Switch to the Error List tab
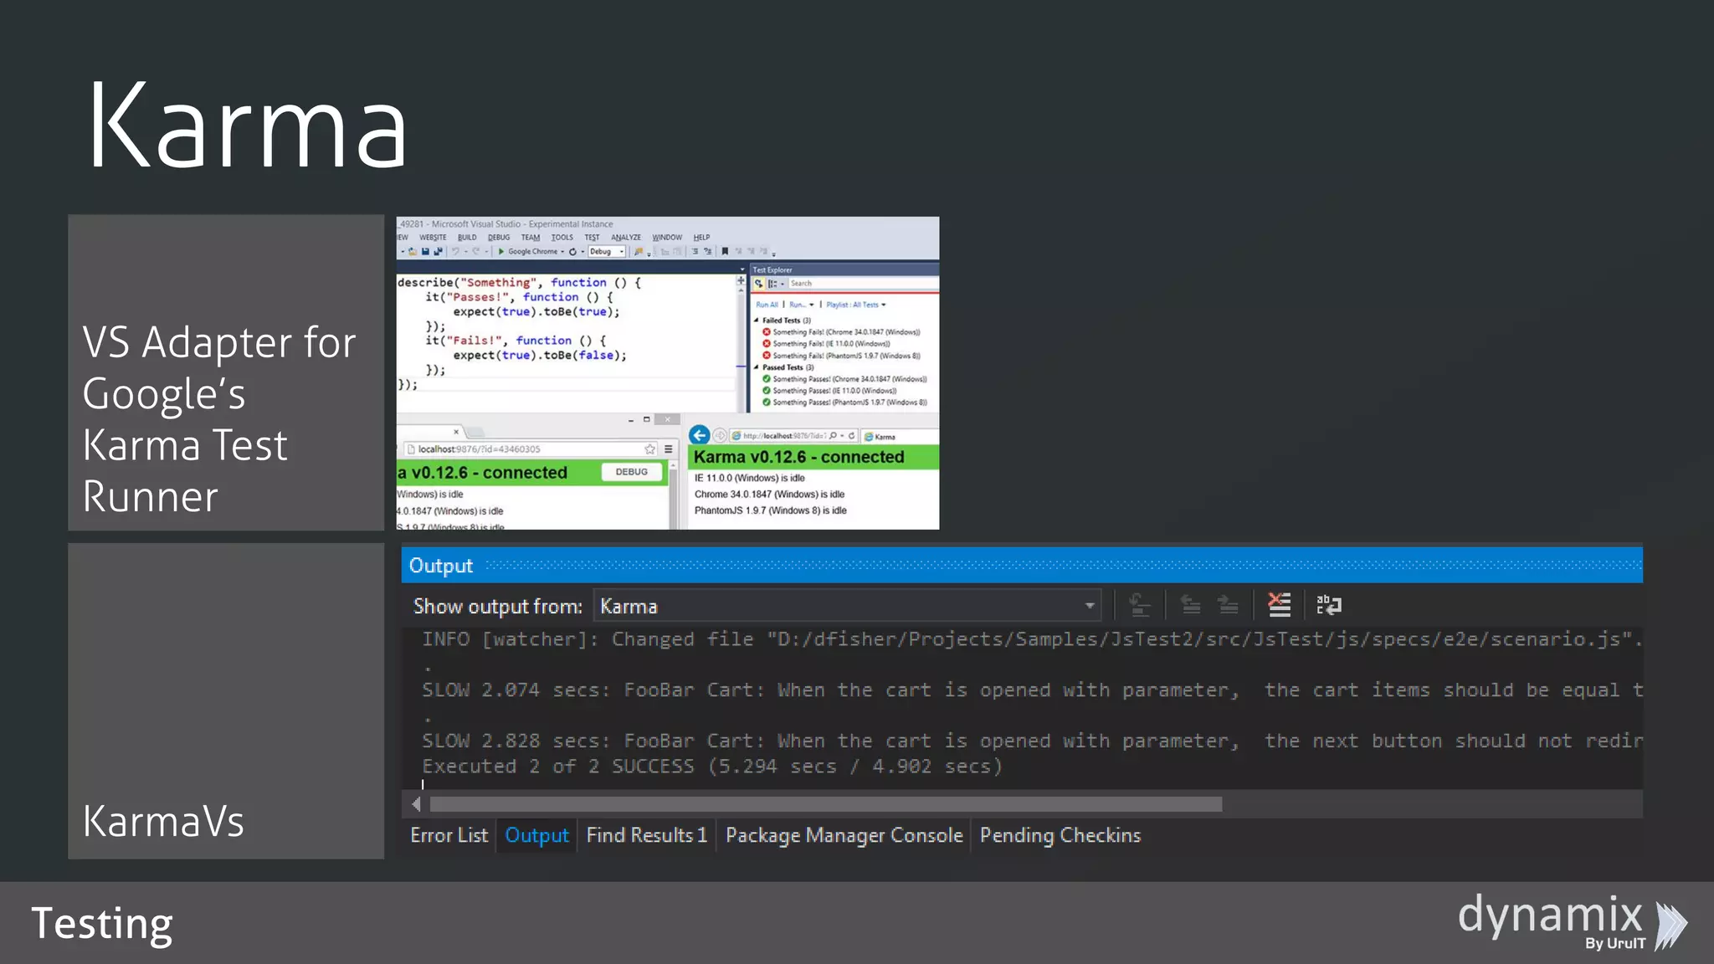1714x964 pixels. pos(449,835)
